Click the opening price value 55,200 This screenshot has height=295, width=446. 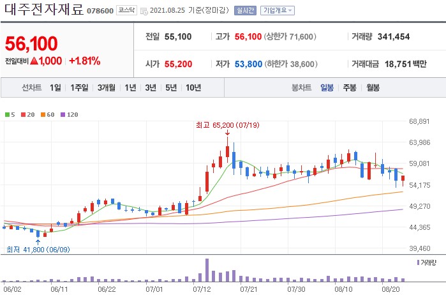pyautogui.click(x=179, y=64)
